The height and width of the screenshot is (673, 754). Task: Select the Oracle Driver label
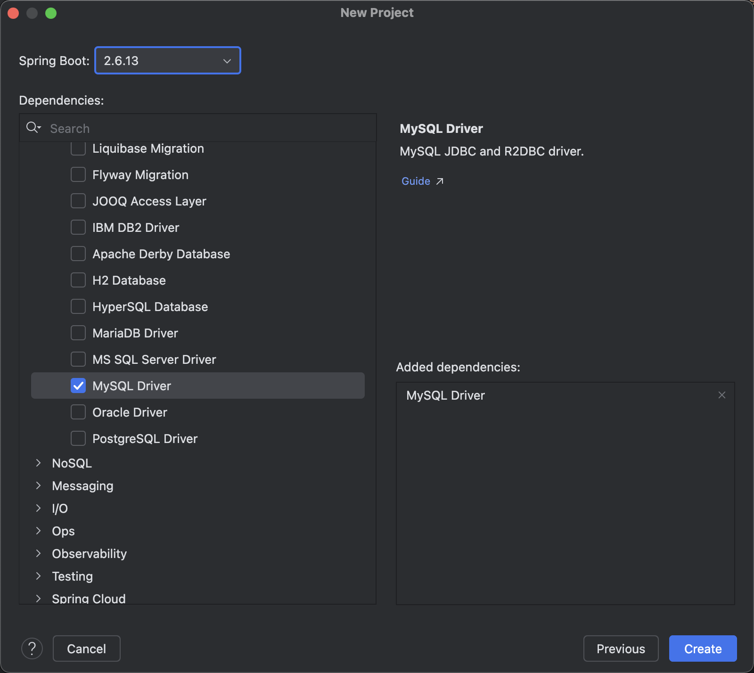tap(130, 412)
